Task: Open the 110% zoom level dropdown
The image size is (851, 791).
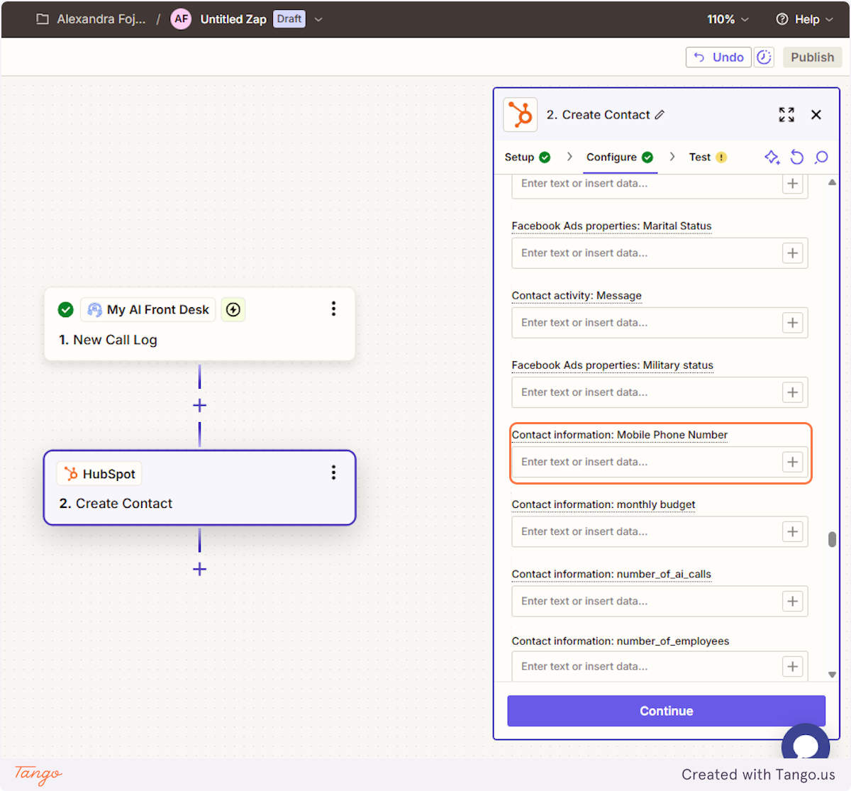Action: click(x=727, y=19)
